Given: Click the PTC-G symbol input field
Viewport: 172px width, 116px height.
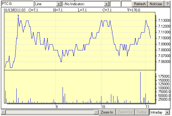Looking at the screenshot, I should pos(17,4).
